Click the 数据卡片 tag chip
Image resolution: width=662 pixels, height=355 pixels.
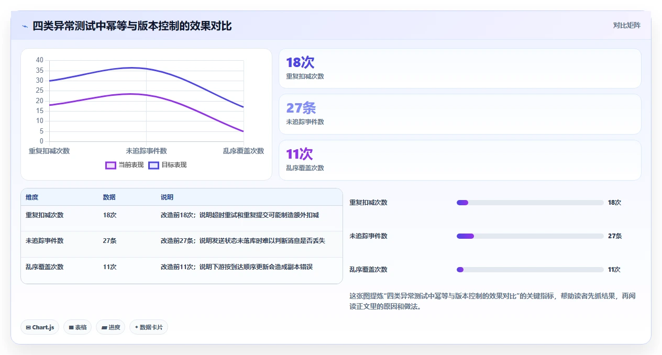tap(149, 327)
